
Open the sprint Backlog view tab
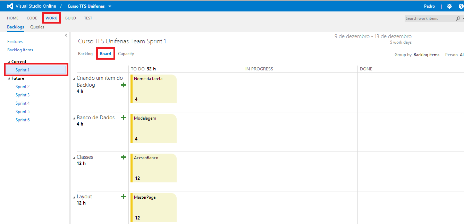[x=85, y=54]
